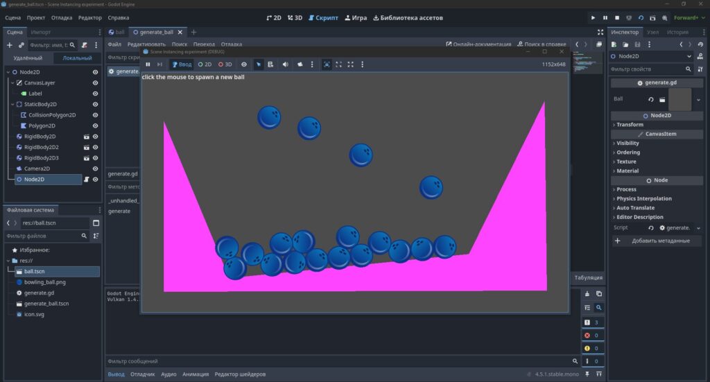Open the Сцена menu
This screenshot has width=710, height=382.
(x=12, y=17)
